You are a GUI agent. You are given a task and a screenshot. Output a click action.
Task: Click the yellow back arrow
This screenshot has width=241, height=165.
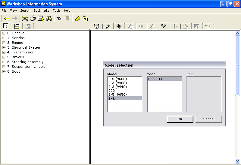click(7, 19)
